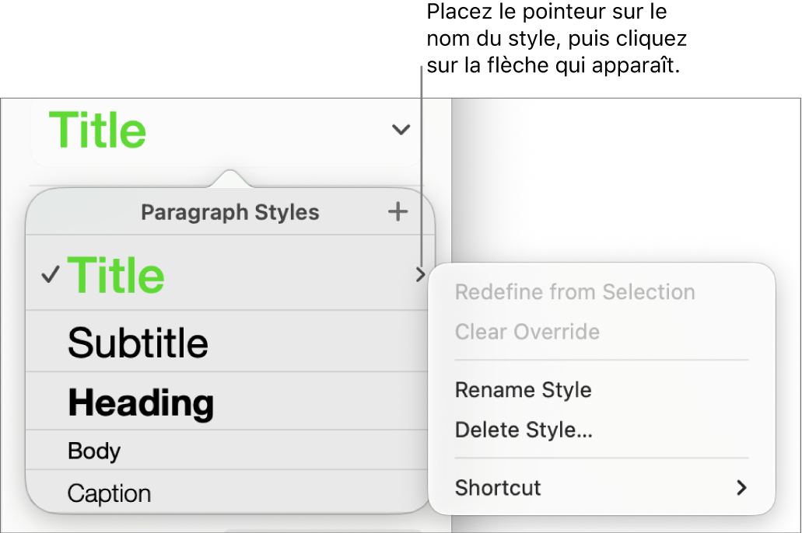Open the style dropdown chevron beside the Title heading

click(x=401, y=129)
